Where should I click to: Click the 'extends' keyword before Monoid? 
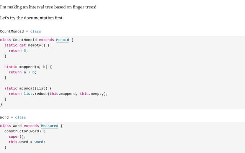pos(46,40)
